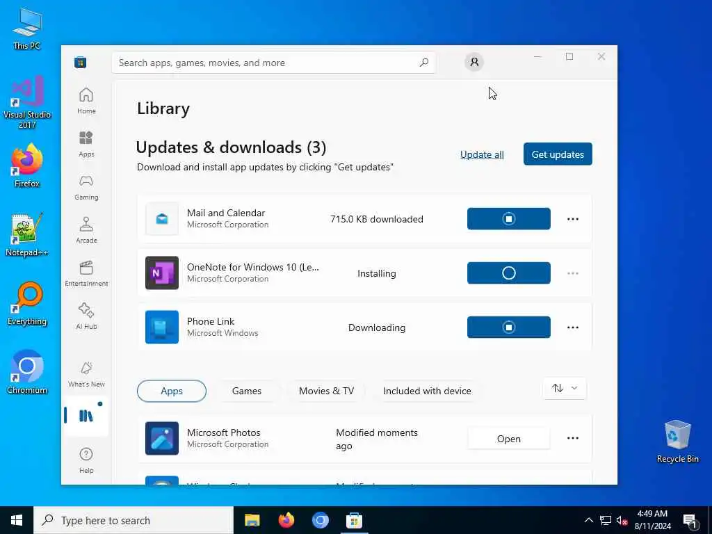This screenshot has height=534, width=712.
Task: Click the Get updates button
Action: (x=558, y=154)
